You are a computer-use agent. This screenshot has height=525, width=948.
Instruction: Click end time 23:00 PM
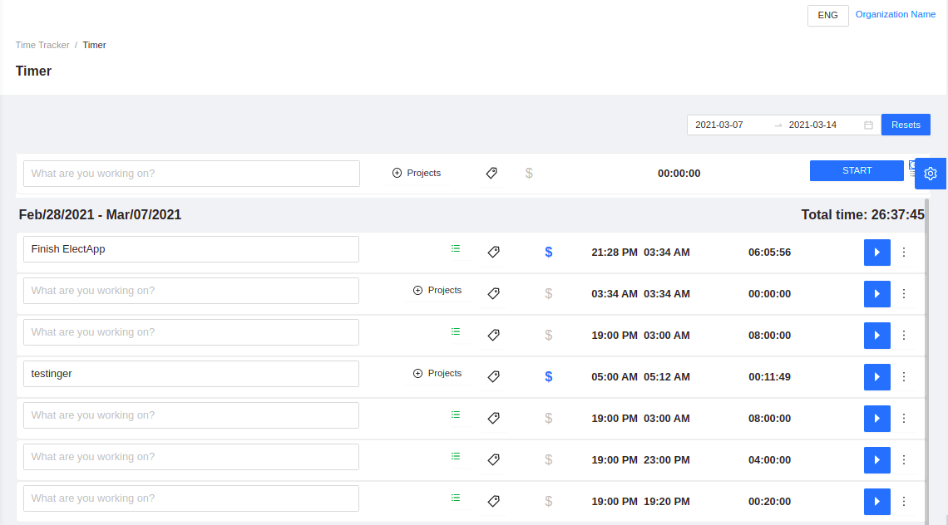(x=666, y=460)
